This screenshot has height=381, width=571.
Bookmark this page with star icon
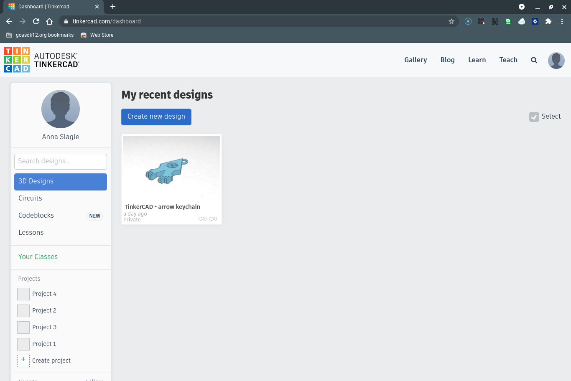[451, 21]
